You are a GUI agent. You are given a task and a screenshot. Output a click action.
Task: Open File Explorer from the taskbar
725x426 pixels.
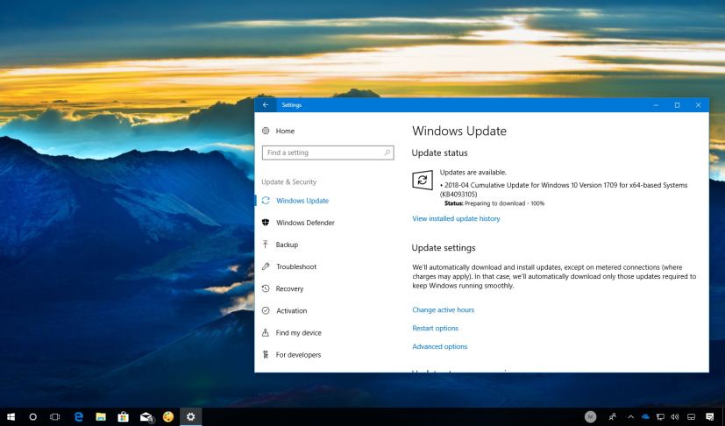tap(101, 416)
